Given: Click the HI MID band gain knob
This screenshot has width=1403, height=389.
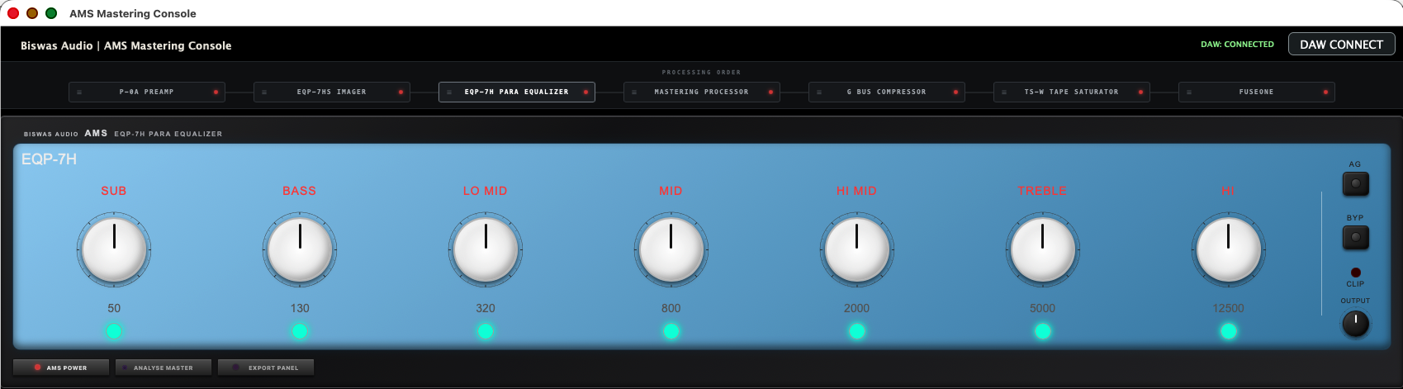Looking at the screenshot, I should [856, 249].
